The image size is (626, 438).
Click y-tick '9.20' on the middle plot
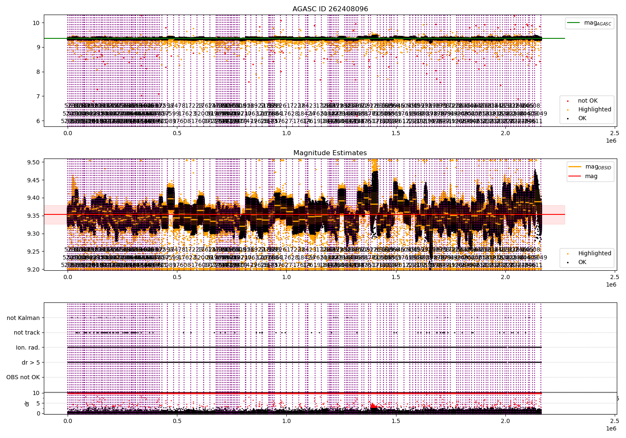34,269
